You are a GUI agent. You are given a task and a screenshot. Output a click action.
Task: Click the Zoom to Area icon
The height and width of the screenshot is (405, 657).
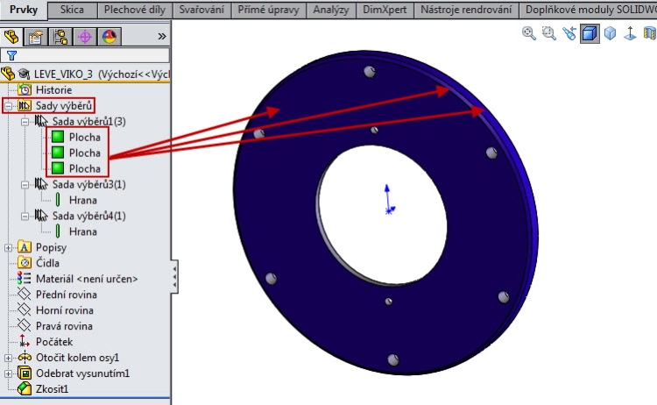click(x=549, y=33)
